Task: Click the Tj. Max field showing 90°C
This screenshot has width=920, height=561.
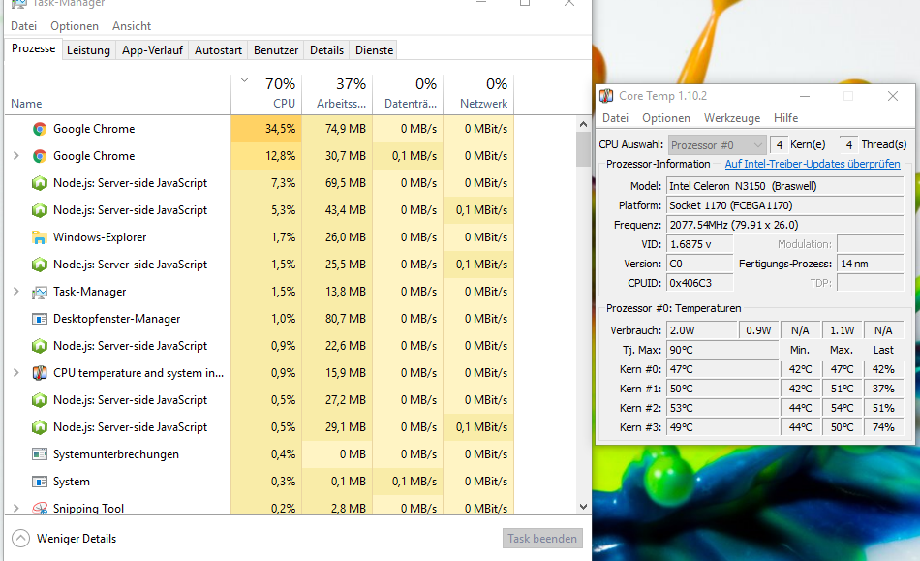Action: 722,350
